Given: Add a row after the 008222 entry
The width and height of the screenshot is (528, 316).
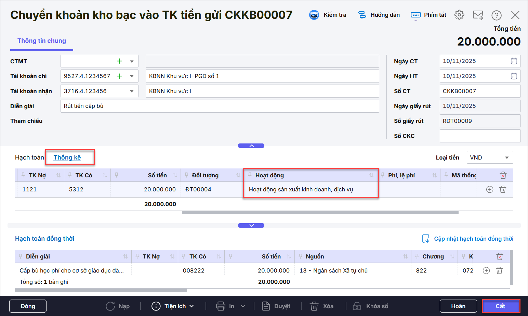Looking at the screenshot, I should coord(486,270).
